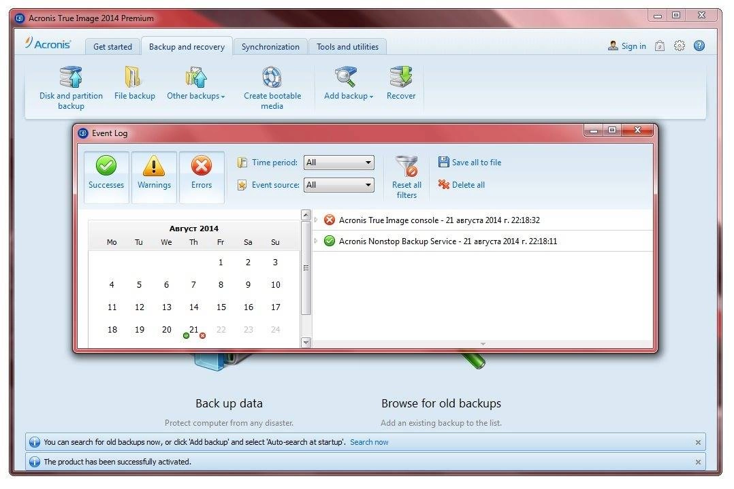Screen dimensions: 734x489
Task: Switch to the Get started tab
Action: 112,47
